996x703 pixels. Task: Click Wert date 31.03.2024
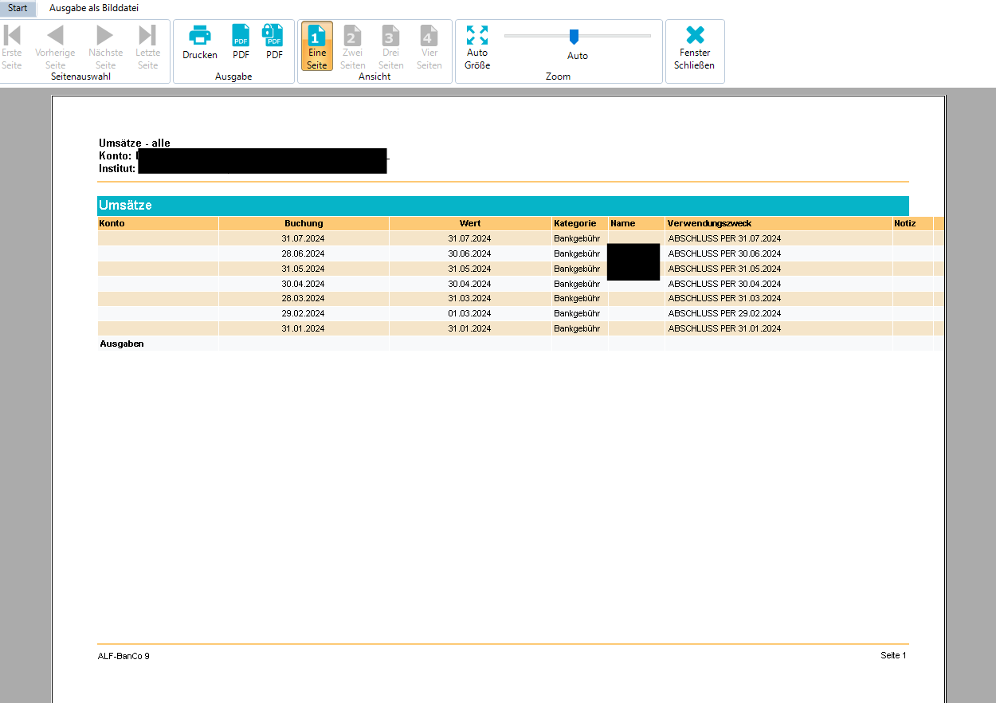470,298
